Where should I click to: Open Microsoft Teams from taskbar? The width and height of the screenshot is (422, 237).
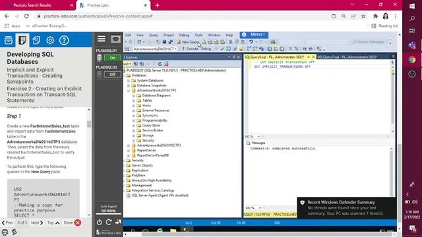[x=412, y=45]
